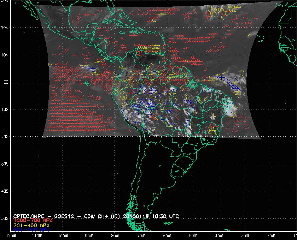Select the 10N latitude label

pos(5,55)
